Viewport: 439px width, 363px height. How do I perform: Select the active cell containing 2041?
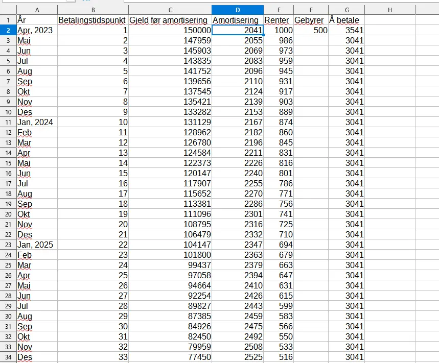(x=238, y=30)
